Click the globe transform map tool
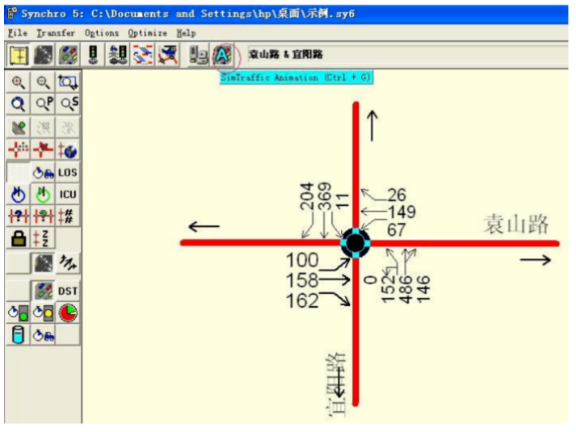The width and height of the screenshot is (576, 432). tap(68, 149)
